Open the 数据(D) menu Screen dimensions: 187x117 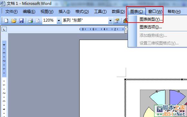click(118, 12)
